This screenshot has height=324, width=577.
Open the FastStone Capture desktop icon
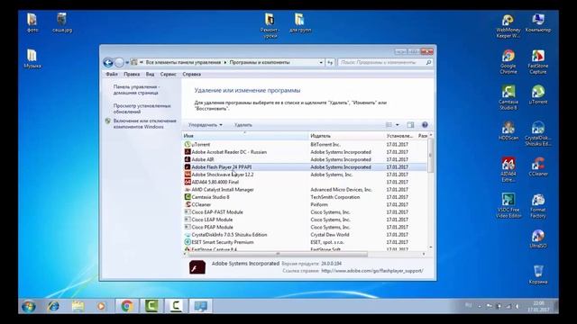point(538,62)
